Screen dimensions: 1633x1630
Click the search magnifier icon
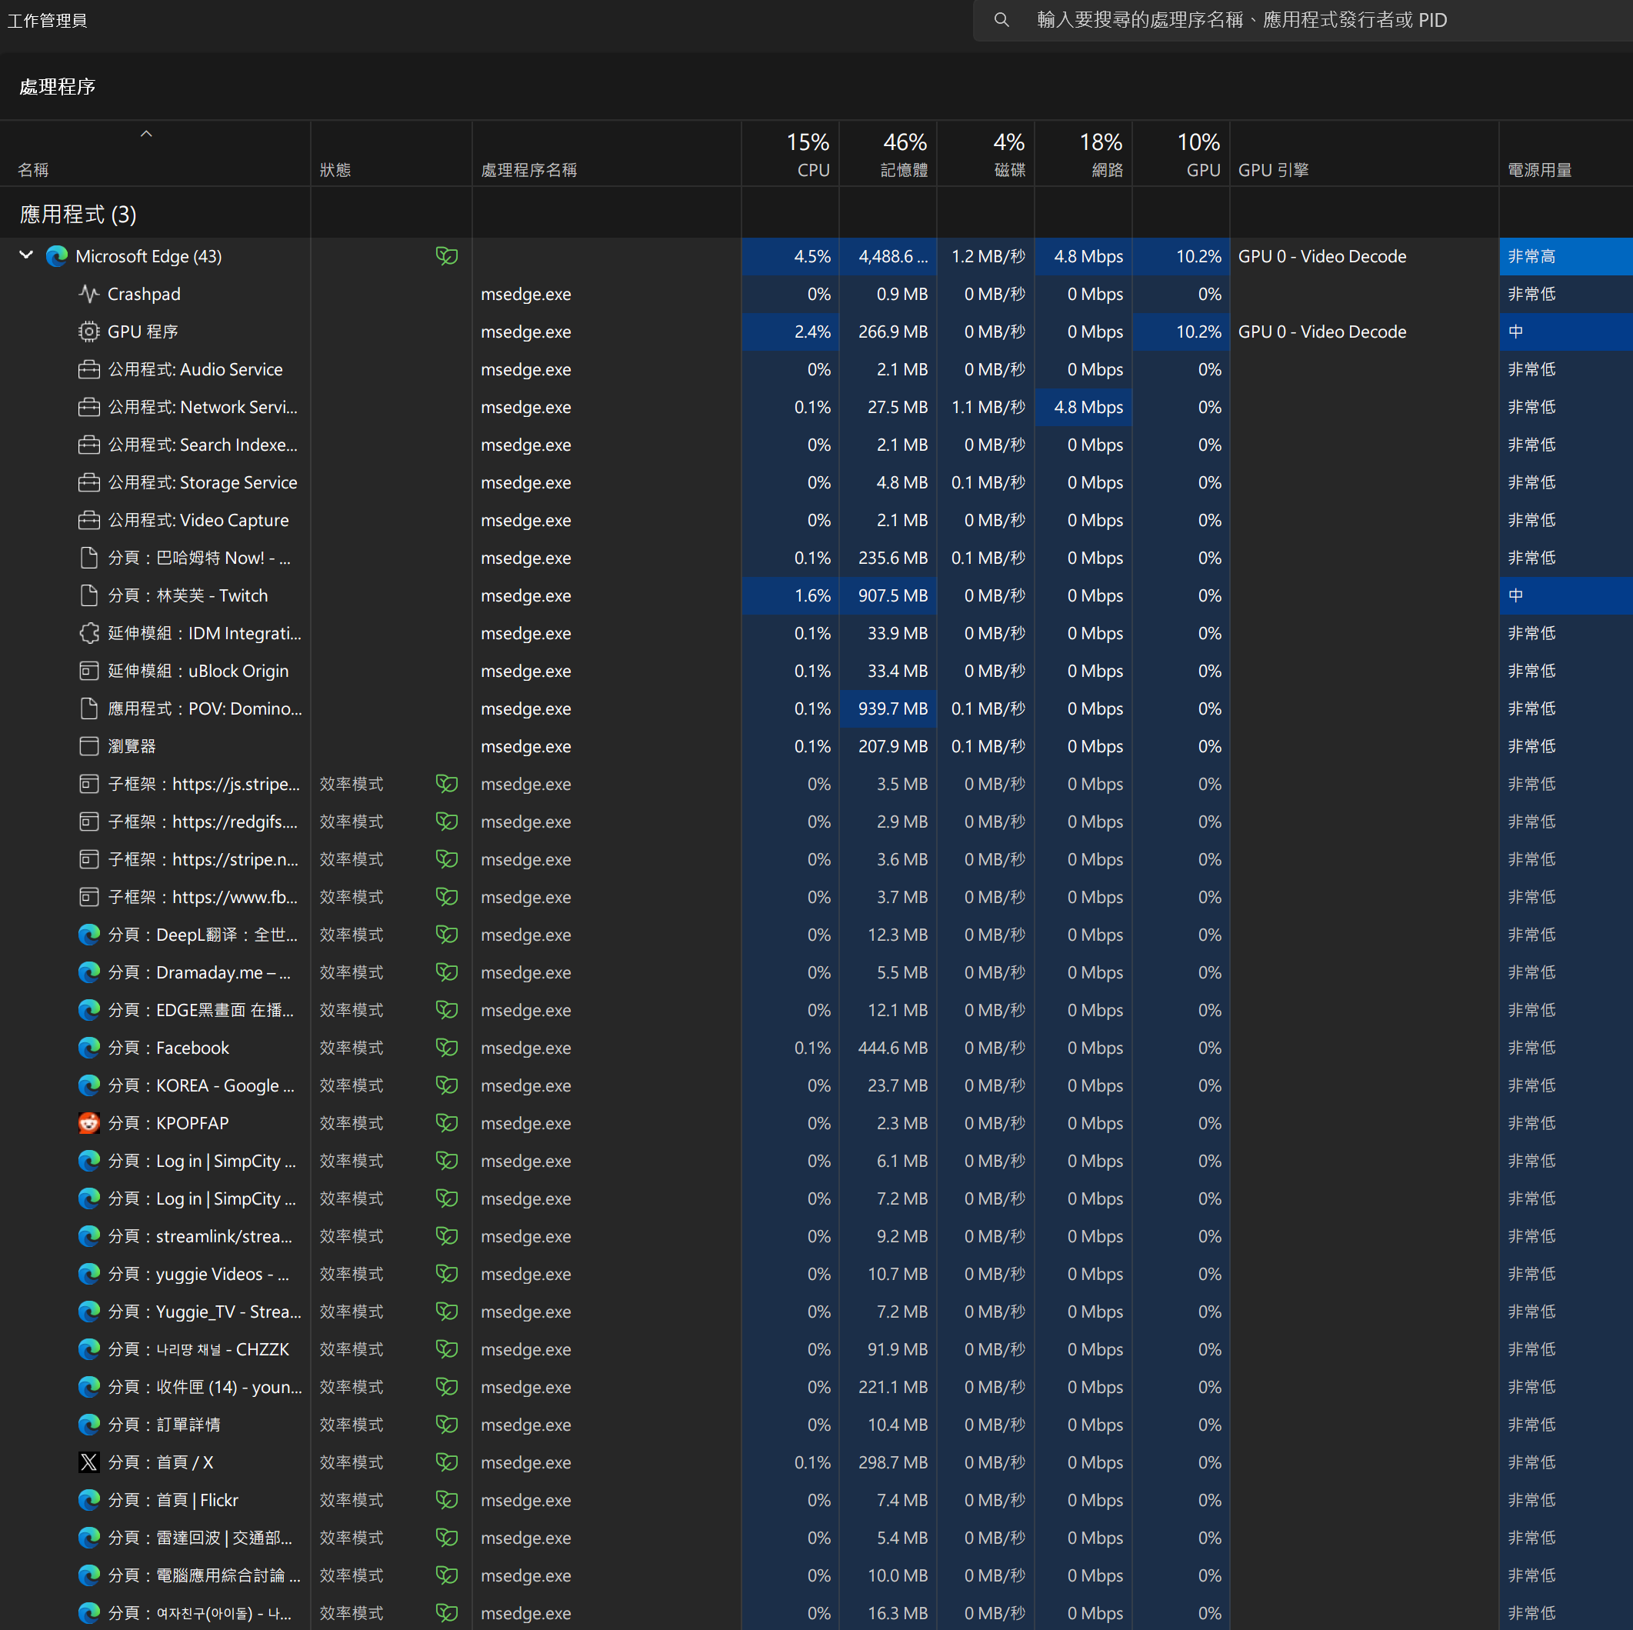tap(1001, 19)
